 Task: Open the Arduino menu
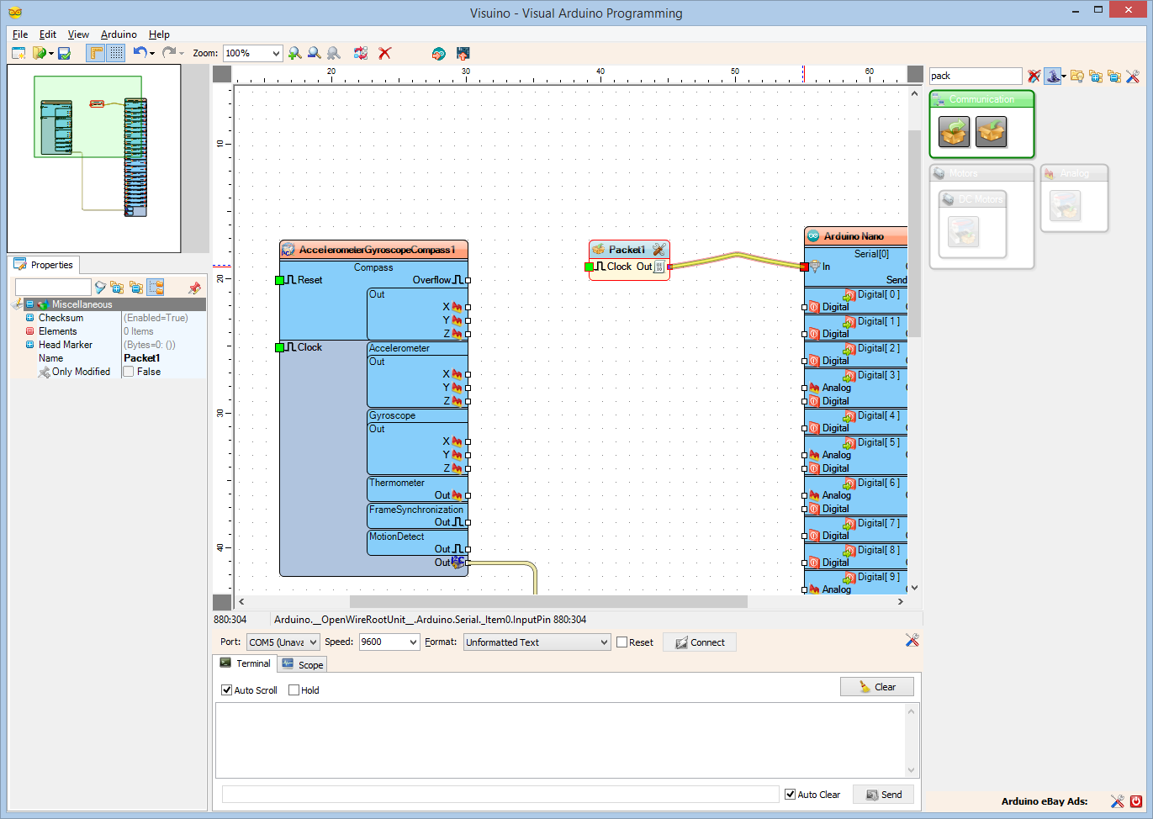click(119, 34)
